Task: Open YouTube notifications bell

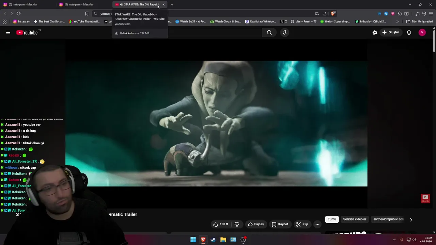Action: point(409,33)
